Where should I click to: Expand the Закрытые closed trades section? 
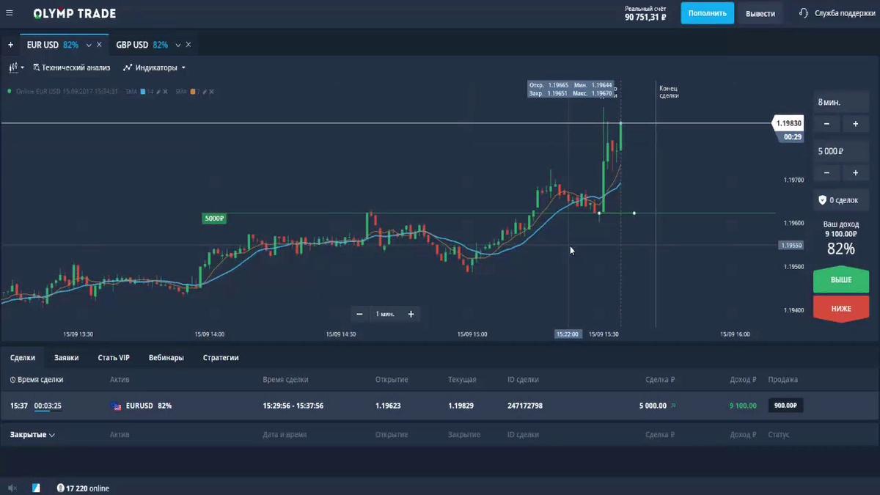[x=32, y=435]
